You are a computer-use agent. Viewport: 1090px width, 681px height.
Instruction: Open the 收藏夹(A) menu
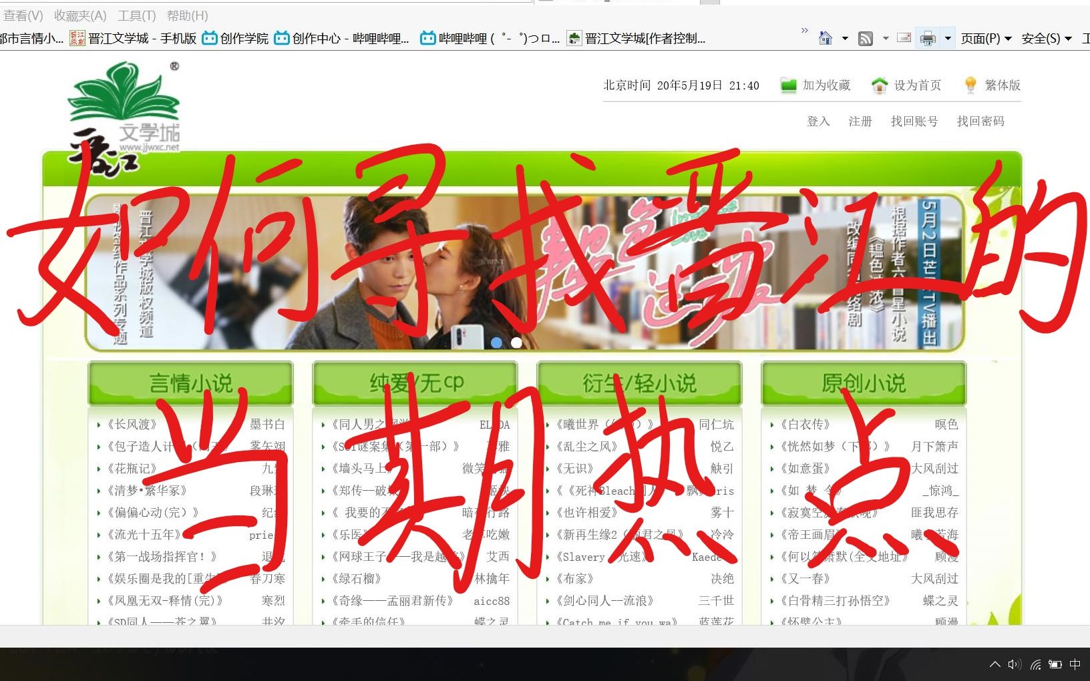coord(80,15)
